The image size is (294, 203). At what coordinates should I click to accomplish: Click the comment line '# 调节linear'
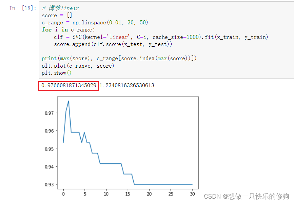pyautogui.click(x=60, y=8)
